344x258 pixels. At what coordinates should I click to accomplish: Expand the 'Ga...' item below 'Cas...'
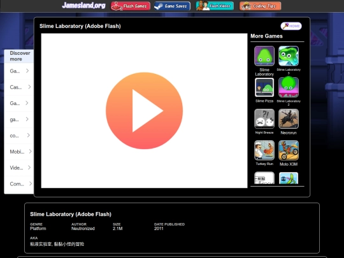19,103
